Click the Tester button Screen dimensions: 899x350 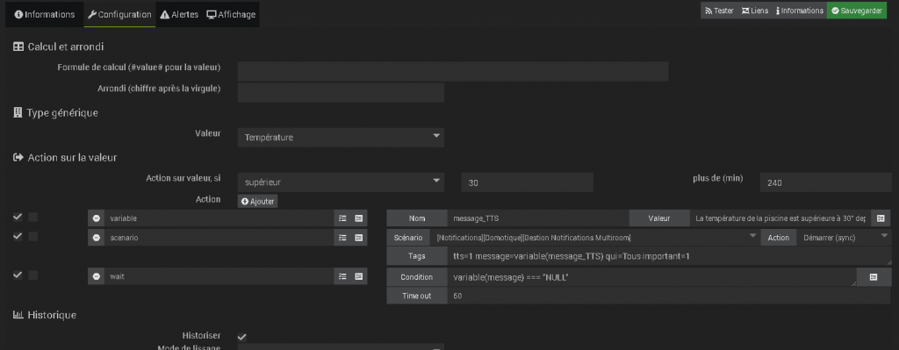click(719, 11)
